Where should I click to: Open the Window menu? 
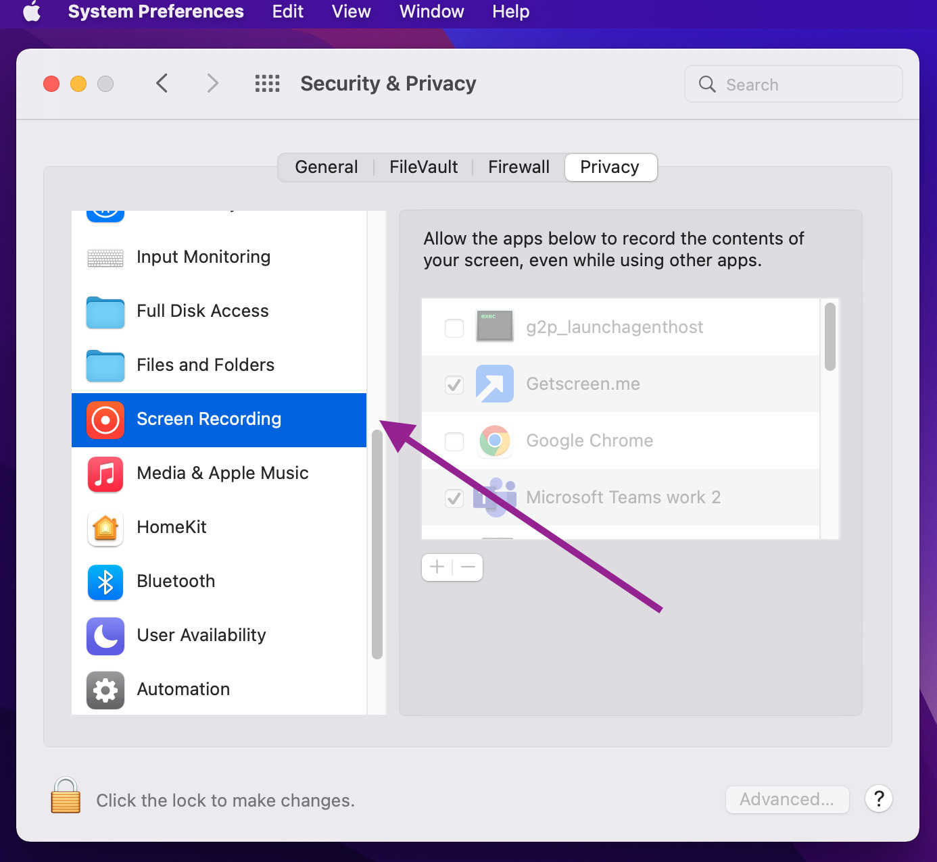pyautogui.click(x=431, y=11)
